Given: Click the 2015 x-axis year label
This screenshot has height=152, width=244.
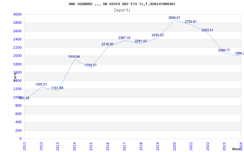Looking at the screenshot, I should pos(91,146).
